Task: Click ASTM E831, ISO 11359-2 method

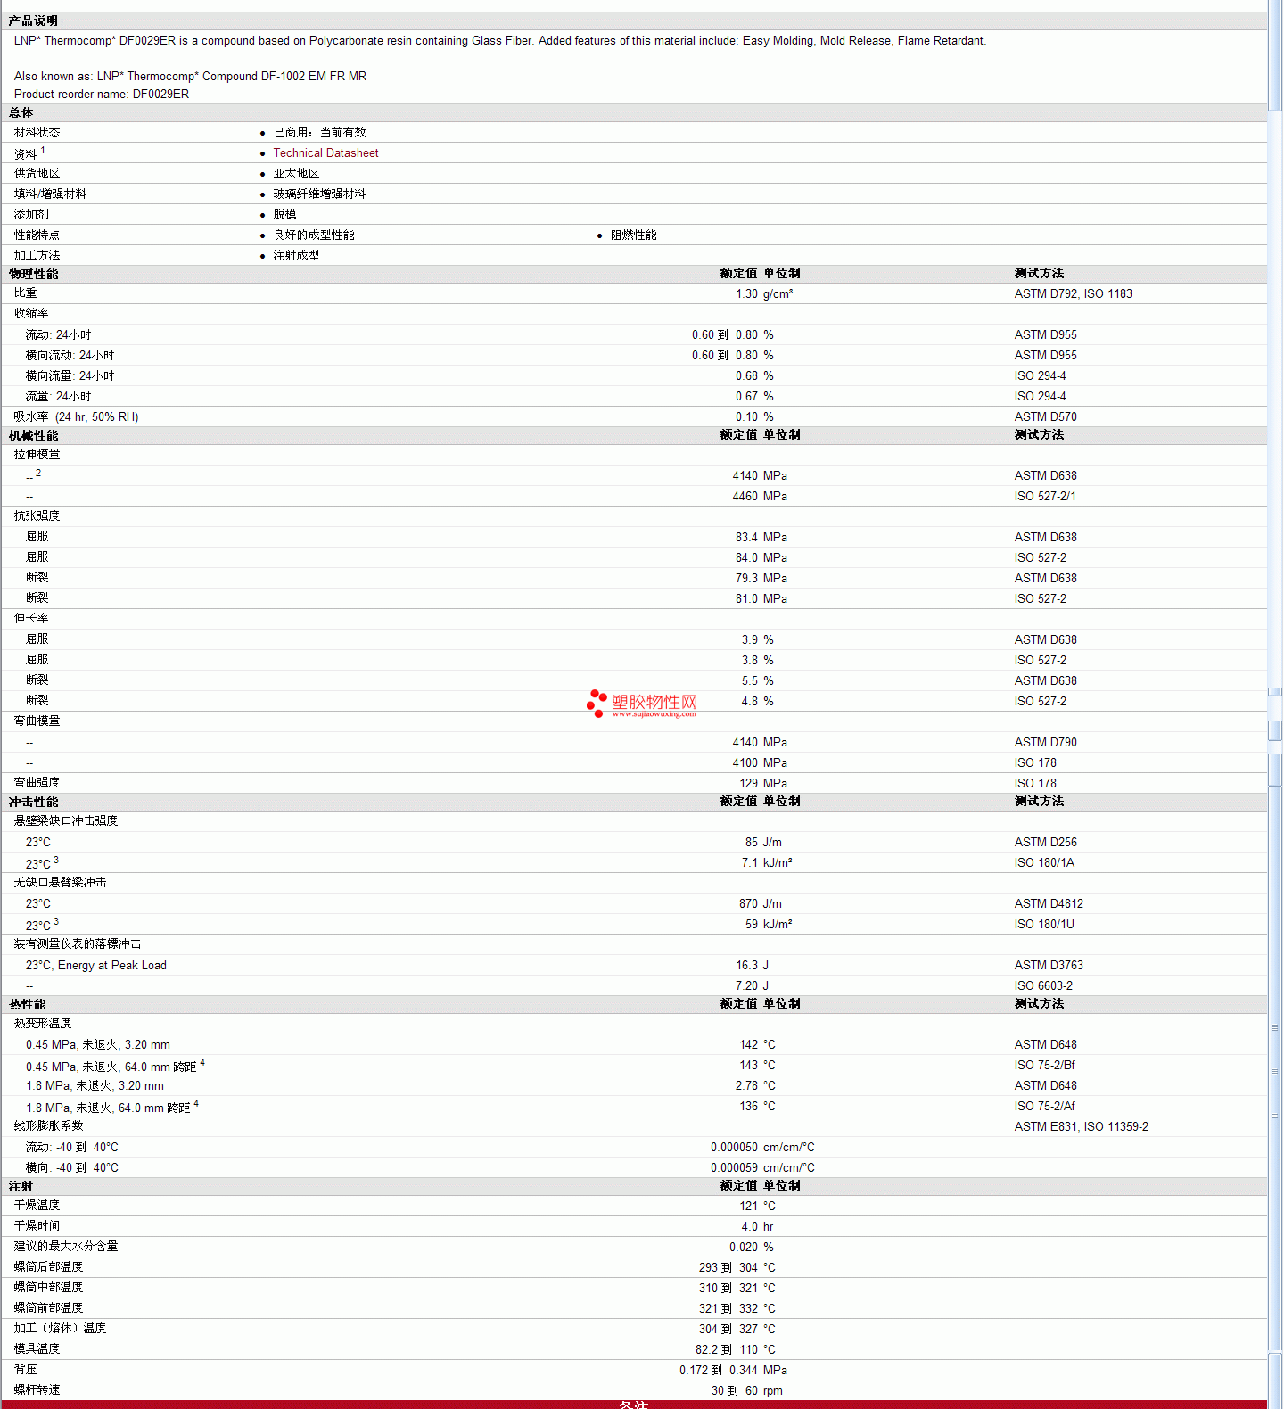Action: point(1081,1126)
